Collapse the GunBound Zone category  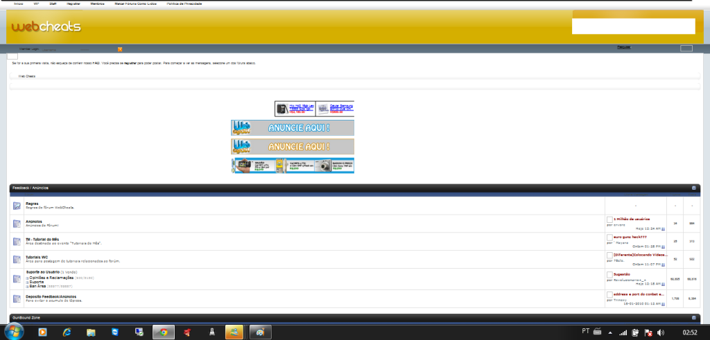click(693, 318)
